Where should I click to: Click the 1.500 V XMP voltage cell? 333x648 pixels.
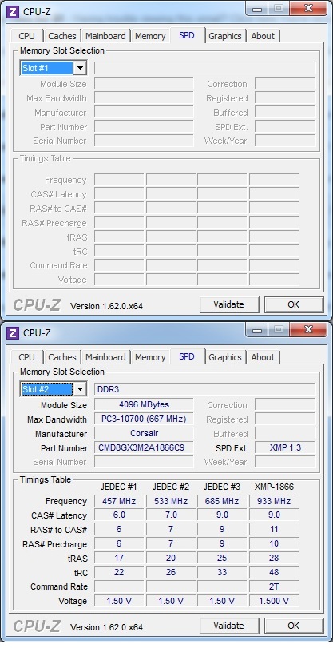[x=274, y=601]
